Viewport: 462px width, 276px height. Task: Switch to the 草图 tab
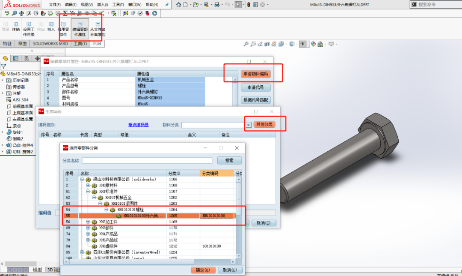point(22,44)
